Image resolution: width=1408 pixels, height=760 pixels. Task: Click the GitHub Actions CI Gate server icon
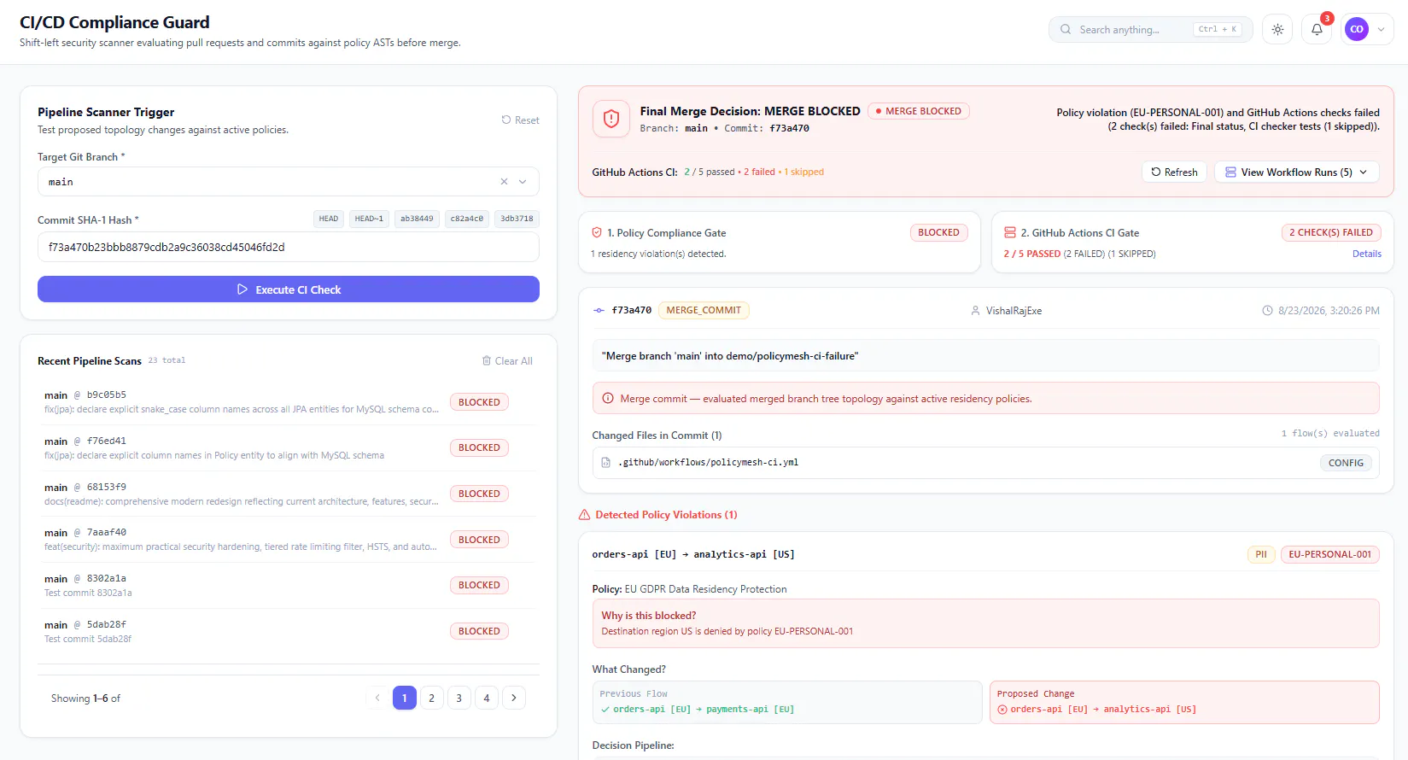pos(1010,232)
